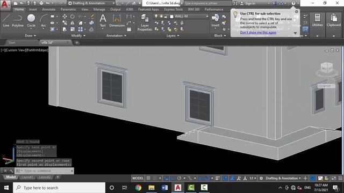Toggle lineweight display in status bar
This screenshot has height=193, width=344.
217,179
